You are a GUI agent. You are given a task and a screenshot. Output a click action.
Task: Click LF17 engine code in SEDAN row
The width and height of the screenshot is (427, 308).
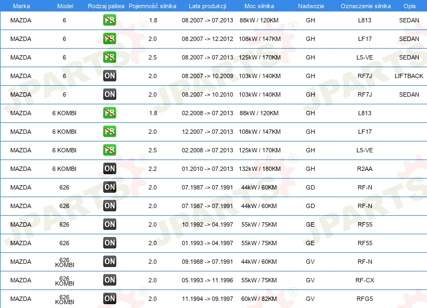pyautogui.click(x=365, y=39)
